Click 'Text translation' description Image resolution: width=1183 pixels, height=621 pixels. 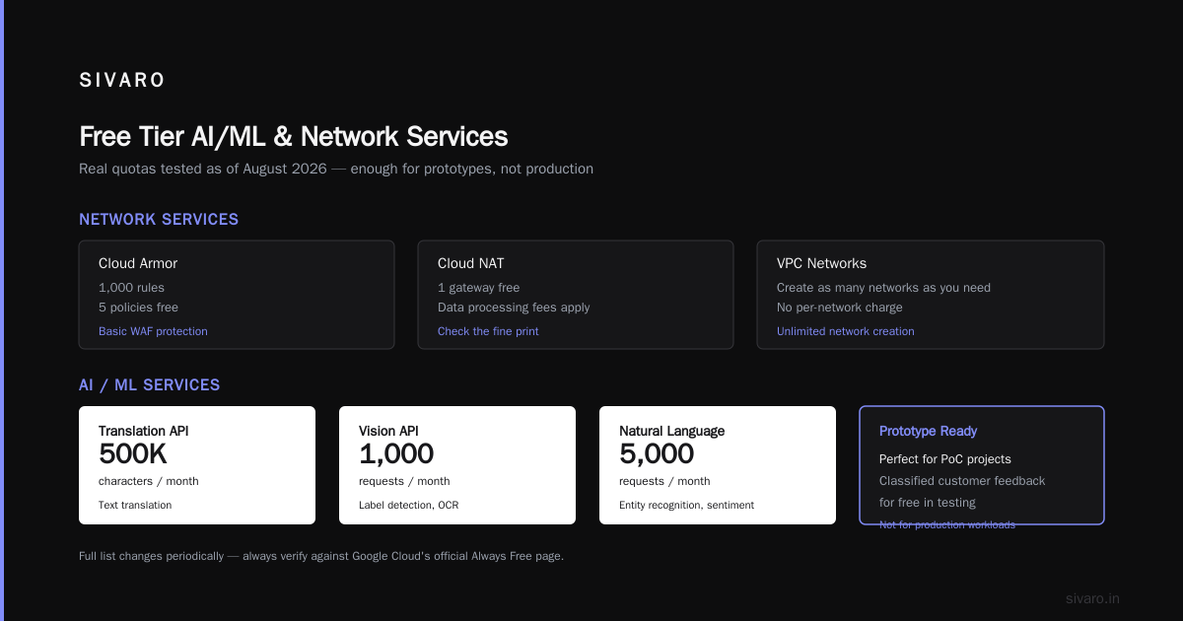tap(135, 505)
